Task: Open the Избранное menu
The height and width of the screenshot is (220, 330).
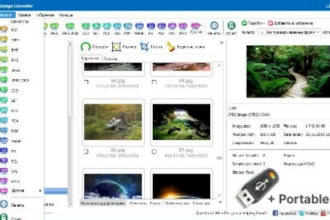Action: [x=45, y=15]
